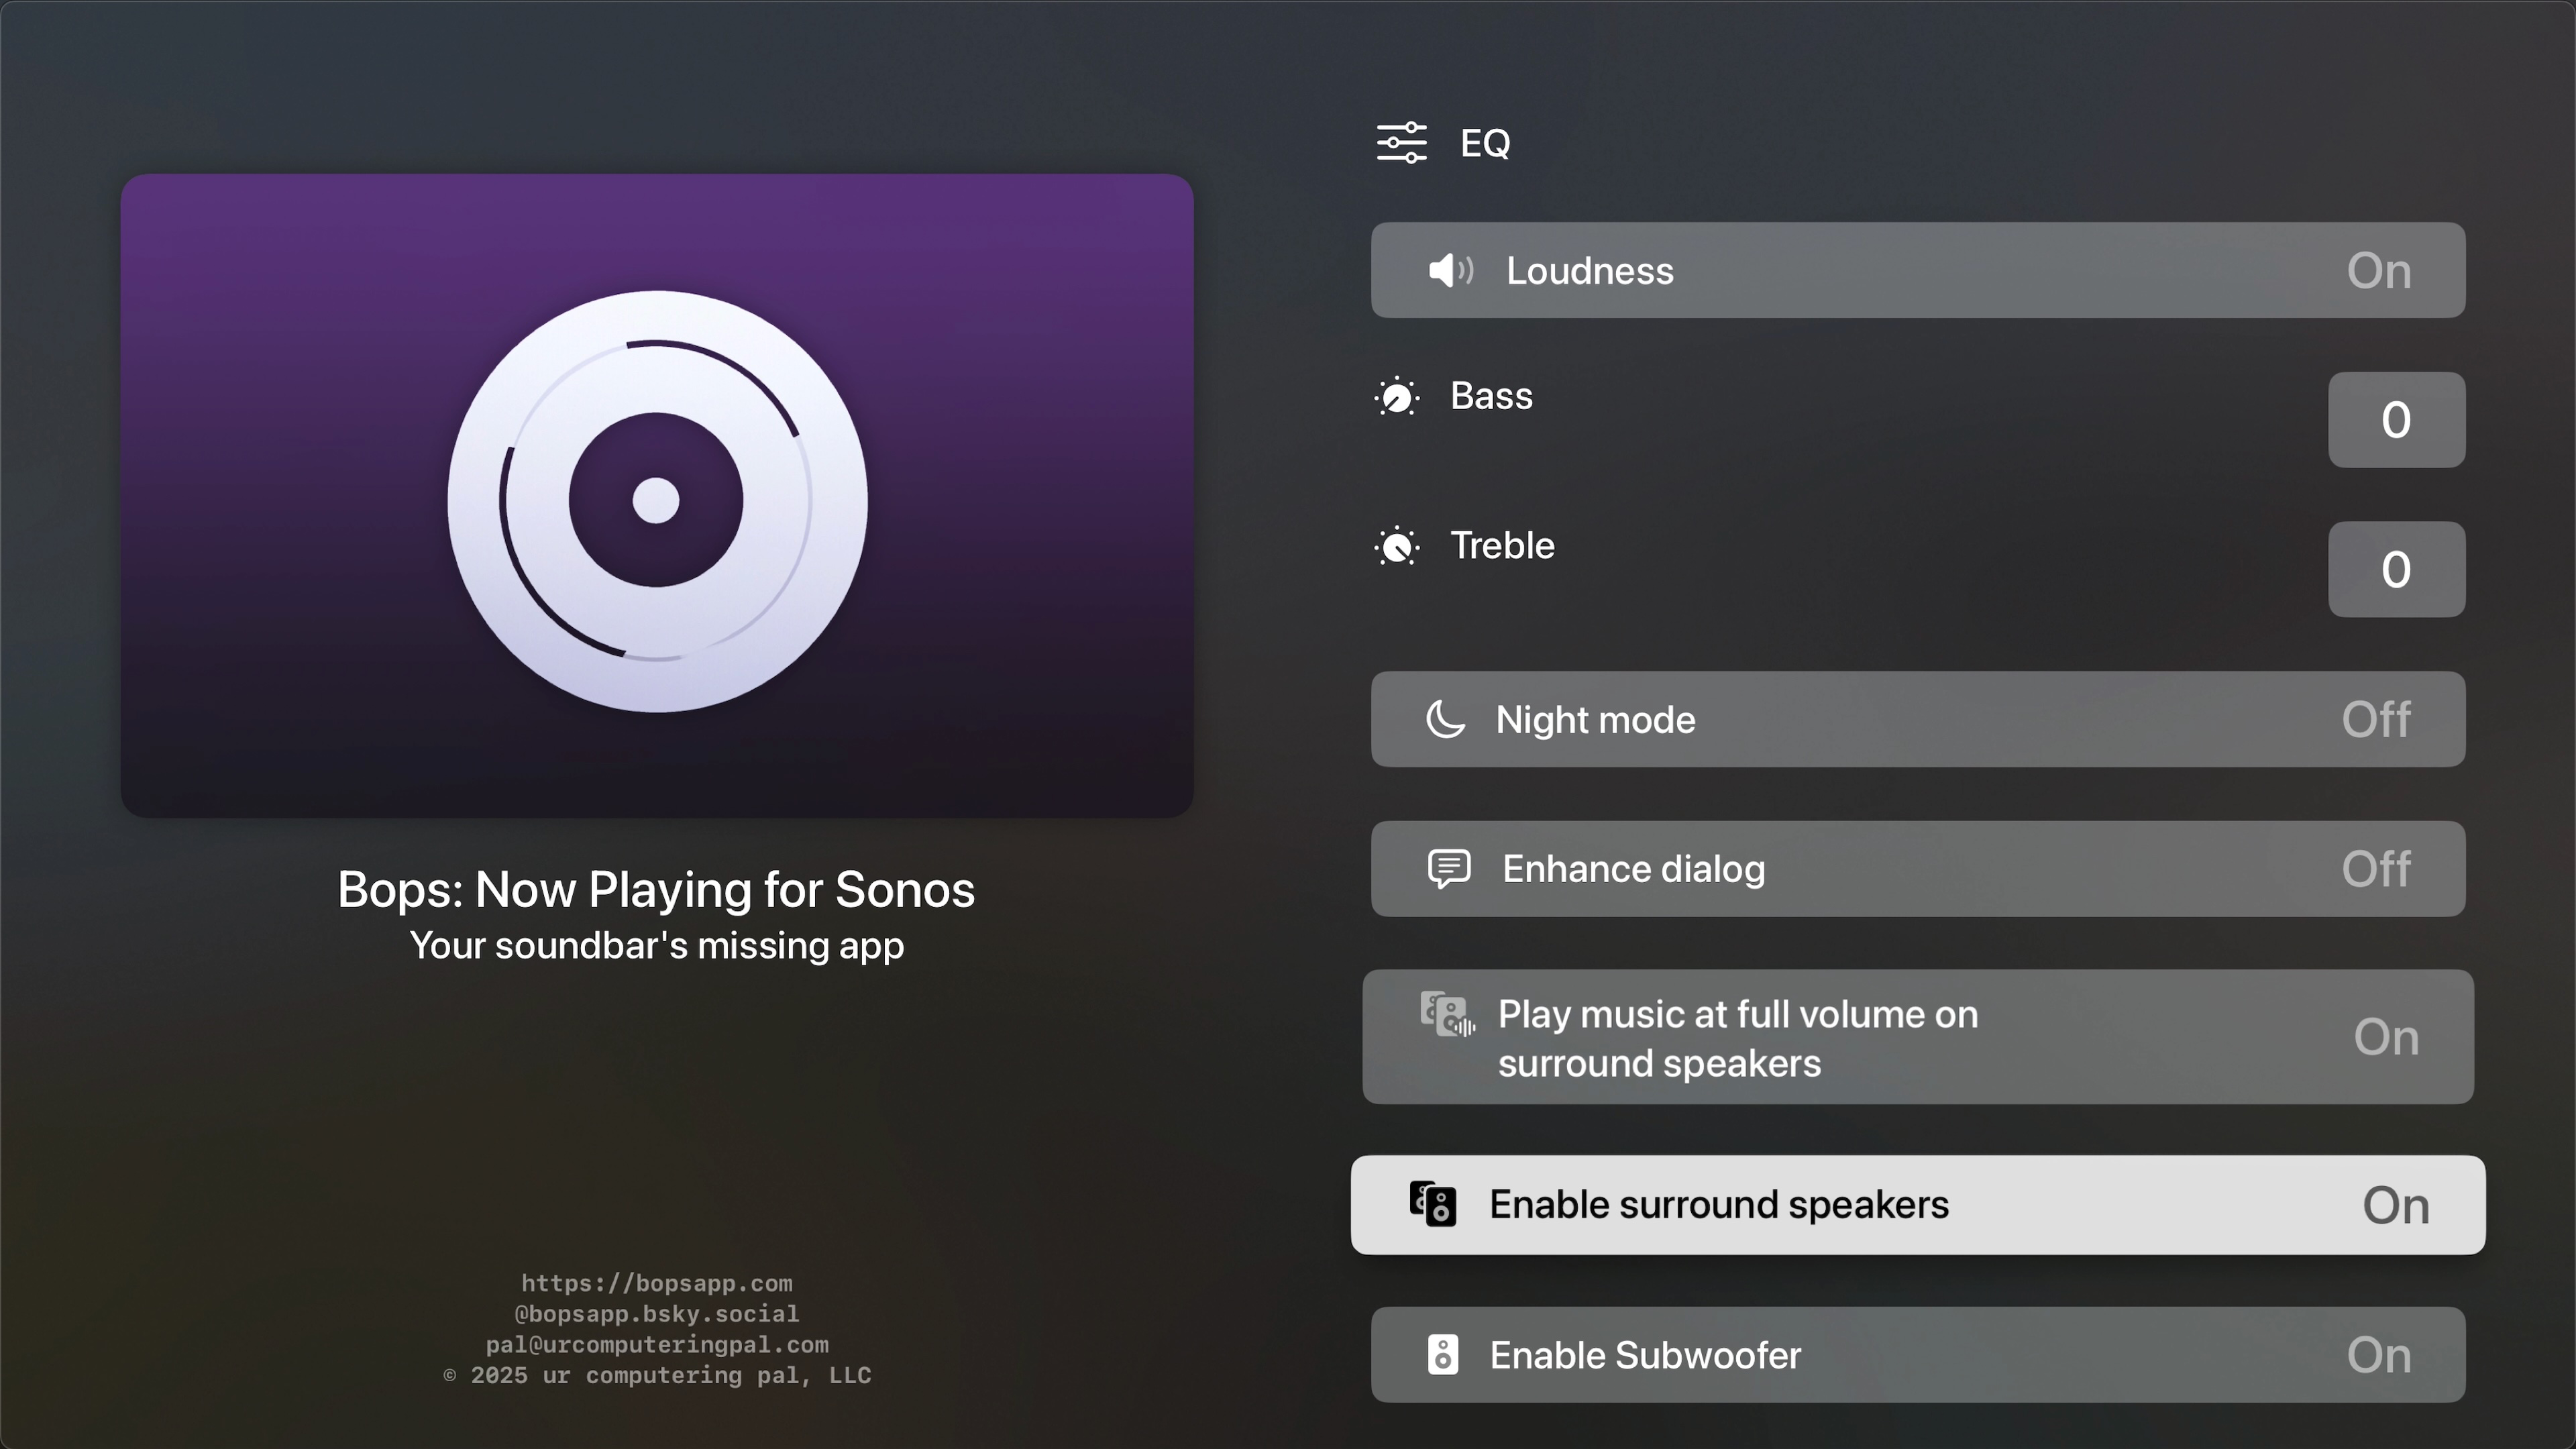Toggle full volume music on surround speakers
The image size is (2576, 1449).
[1918, 1037]
